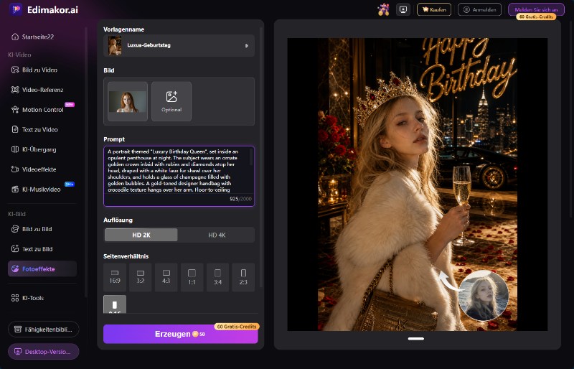This screenshot has width=574, height=369.
Task: Choose 4:3 aspect ratio
Action: [166, 277]
